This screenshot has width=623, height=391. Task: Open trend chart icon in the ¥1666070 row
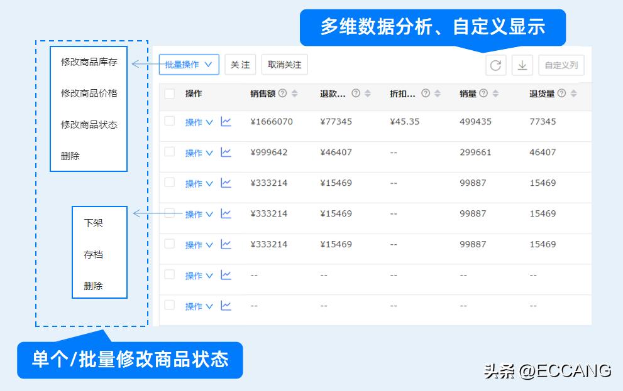tap(226, 122)
